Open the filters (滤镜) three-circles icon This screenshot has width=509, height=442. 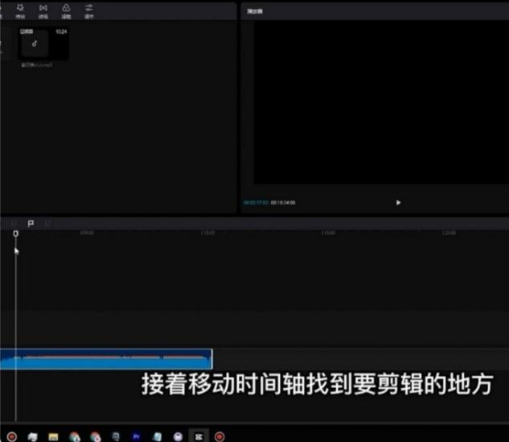(x=66, y=8)
